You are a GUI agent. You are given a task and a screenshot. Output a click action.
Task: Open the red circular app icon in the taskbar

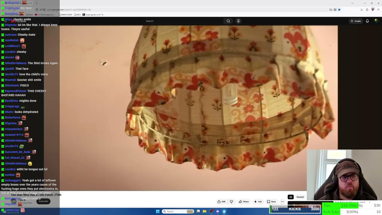click(x=211, y=211)
